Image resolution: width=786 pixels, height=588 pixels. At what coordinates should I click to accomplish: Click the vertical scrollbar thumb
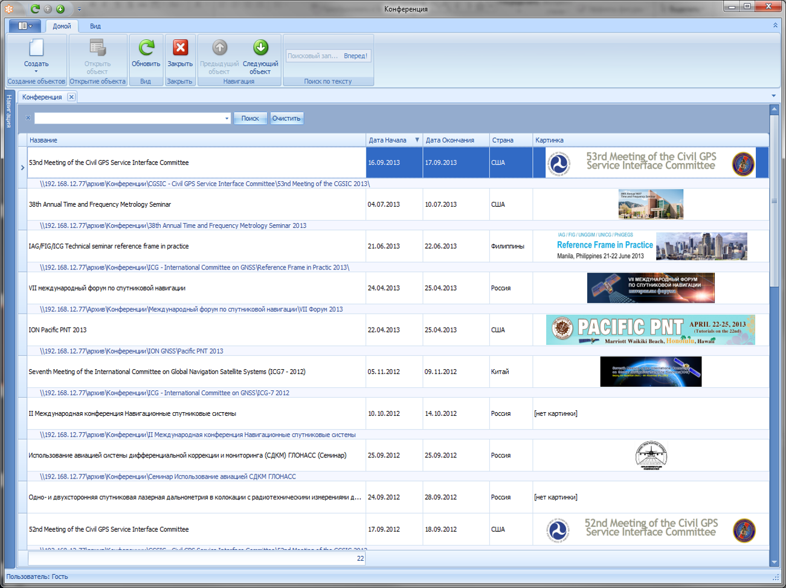774,201
